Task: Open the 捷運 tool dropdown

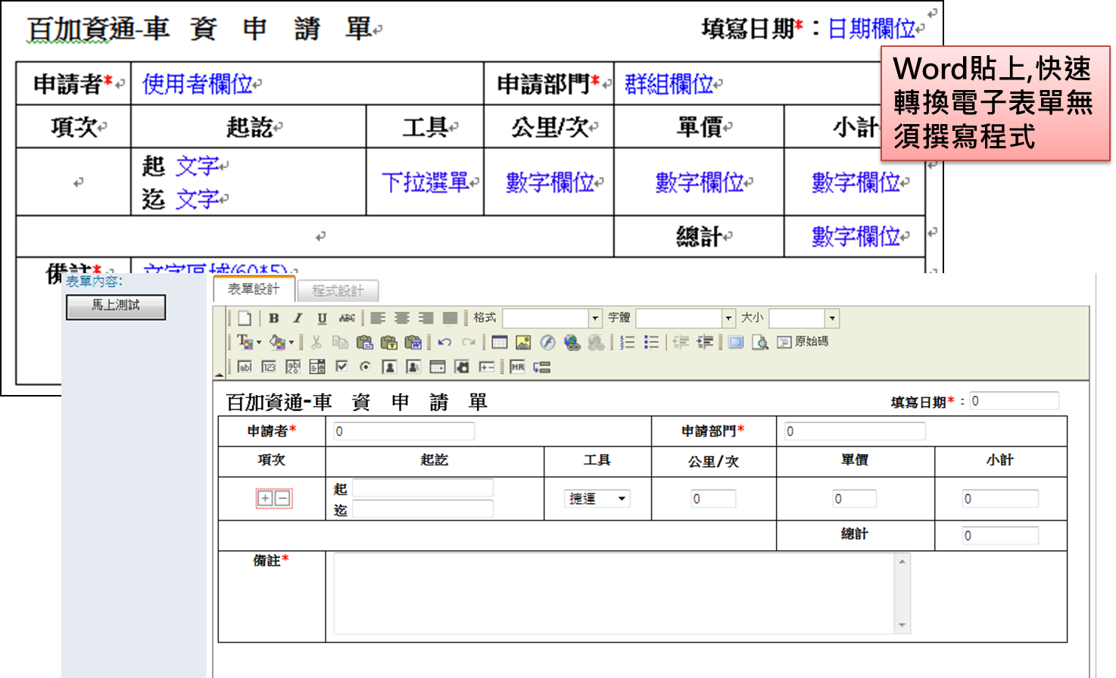Action: pos(597,499)
